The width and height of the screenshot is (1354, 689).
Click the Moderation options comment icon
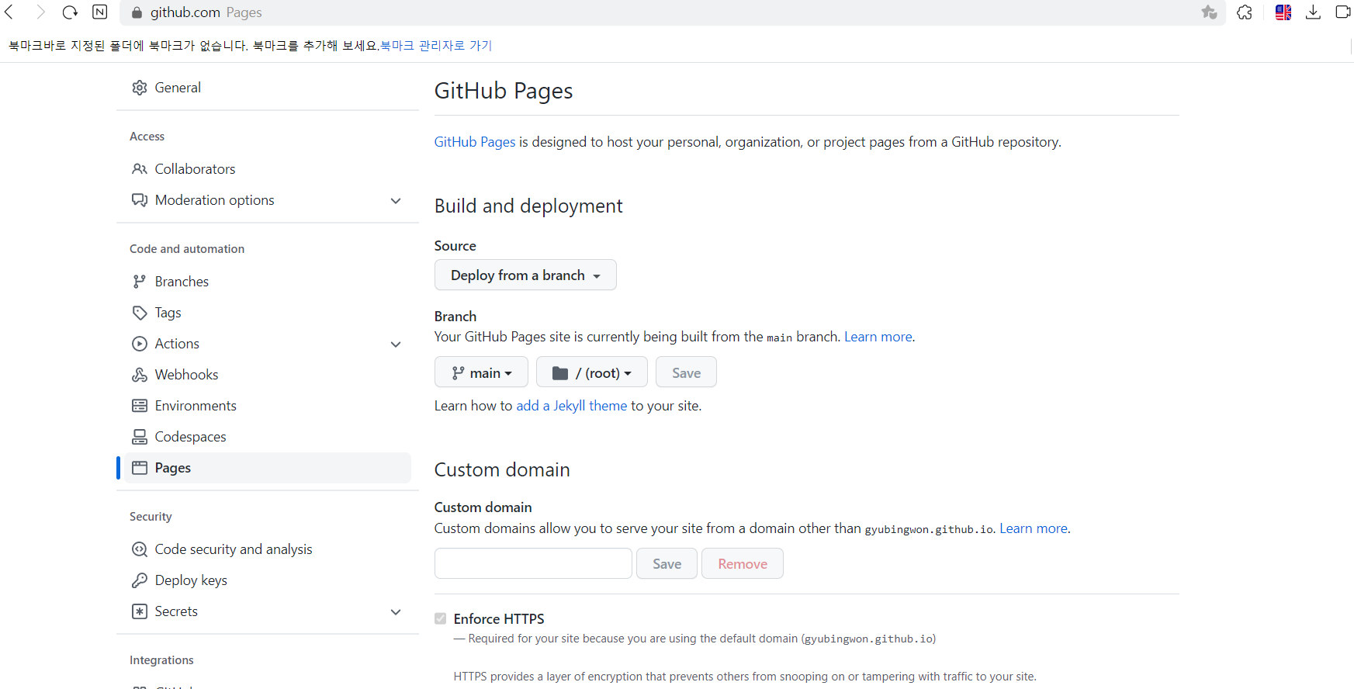click(140, 200)
